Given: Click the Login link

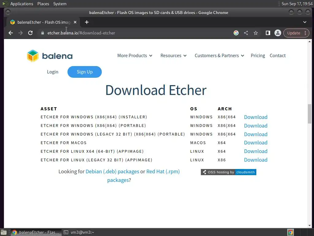Looking at the screenshot, I should 53,72.
